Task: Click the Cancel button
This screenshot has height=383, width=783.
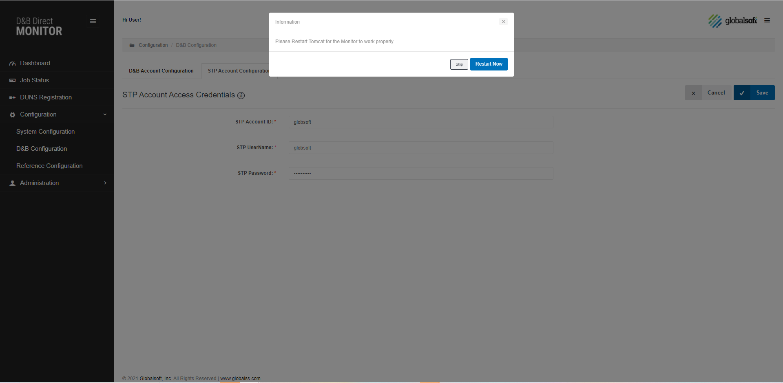Action: click(x=708, y=93)
